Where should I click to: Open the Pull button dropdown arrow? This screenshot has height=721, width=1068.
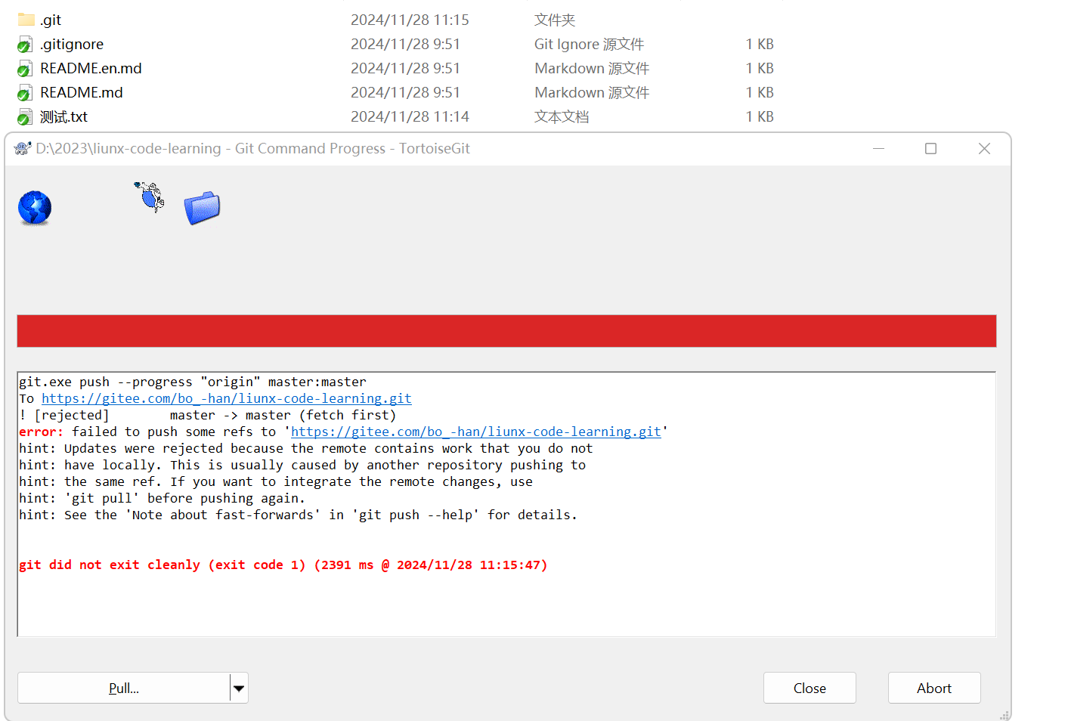[x=239, y=689]
